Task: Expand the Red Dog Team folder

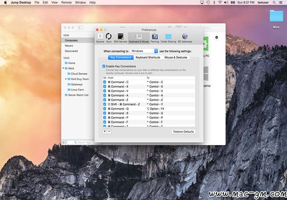Action: pyautogui.click(x=66, y=79)
